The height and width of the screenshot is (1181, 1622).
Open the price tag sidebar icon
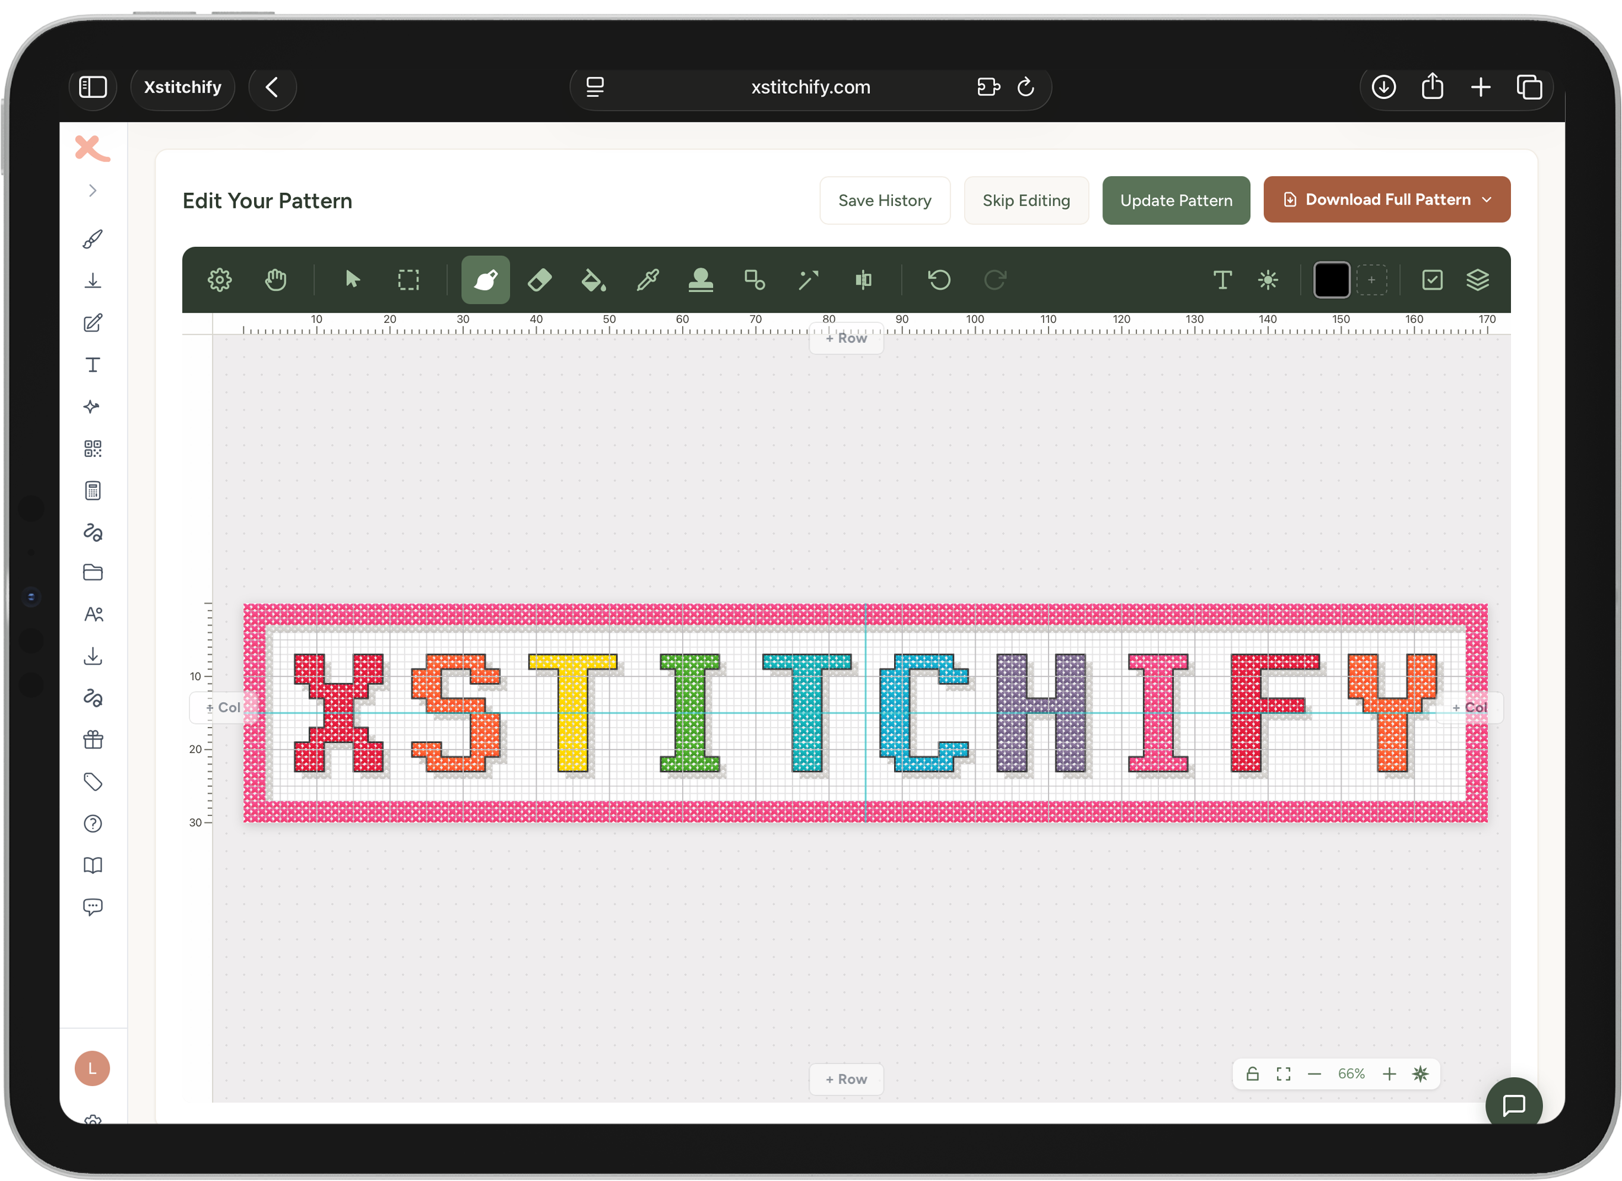(x=93, y=782)
